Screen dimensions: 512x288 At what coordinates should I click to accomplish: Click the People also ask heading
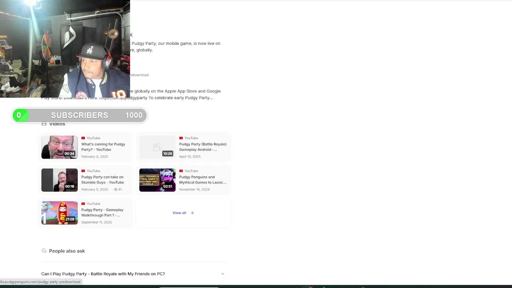click(x=67, y=251)
